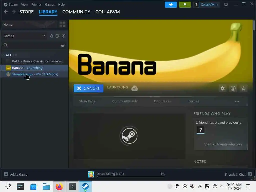Viewport: 256px width, 192px height.
Task: Switch to the STORE tab
Action: [26, 12]
